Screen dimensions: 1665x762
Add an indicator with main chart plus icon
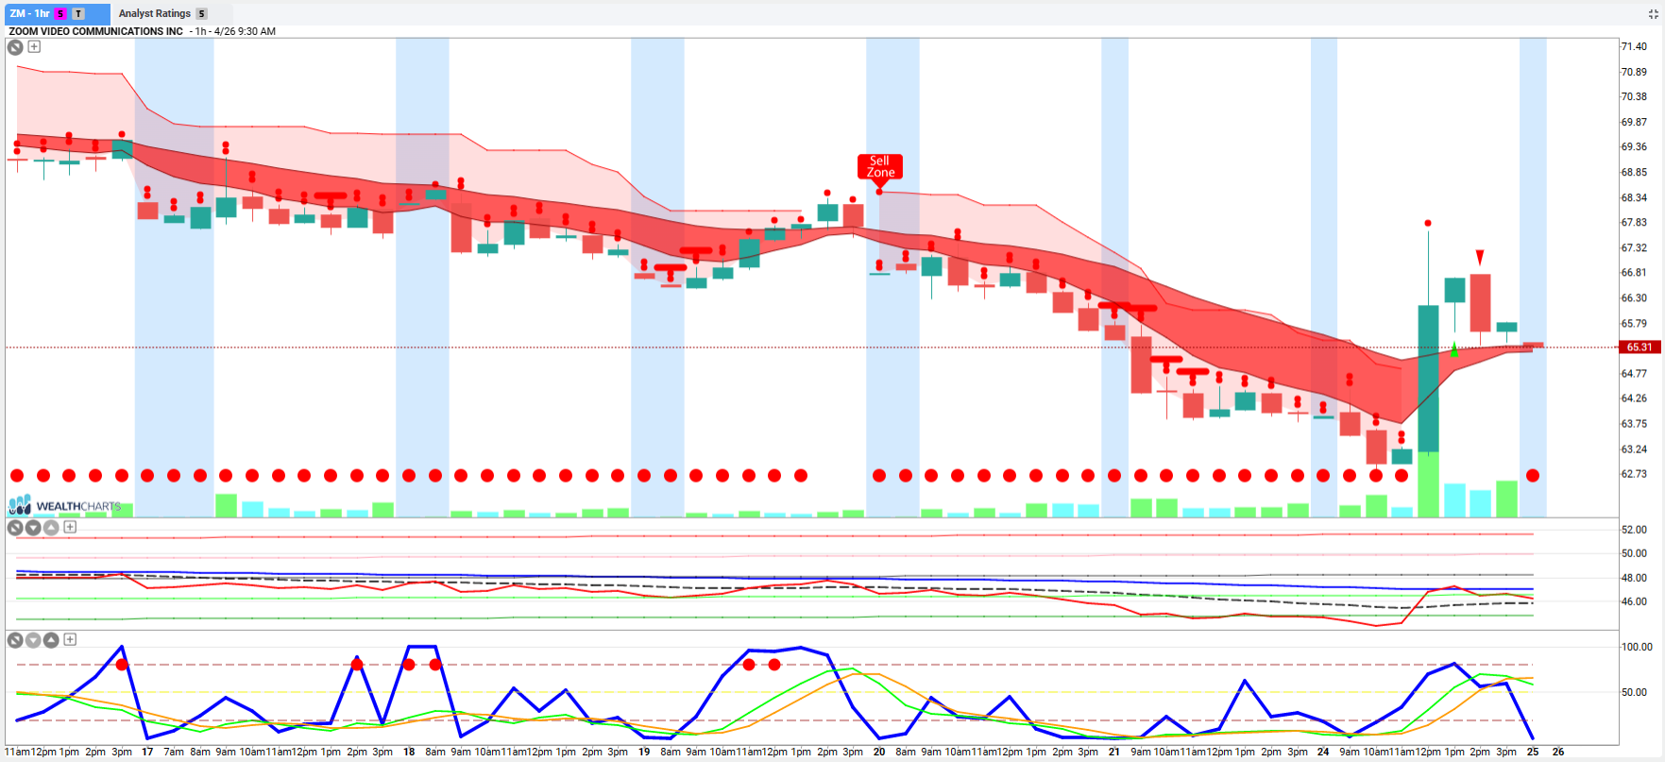click(x=34, y=46)
